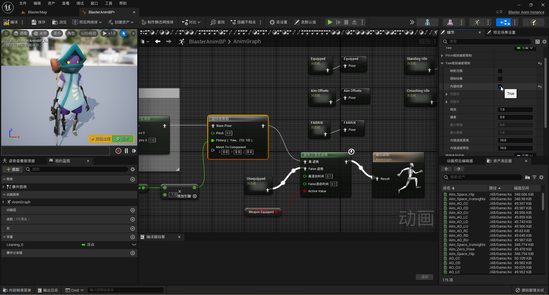The height and width of the screenshot is (295, 549).
Task: Start simulation with green play button
Action: (x=330, y=22)
